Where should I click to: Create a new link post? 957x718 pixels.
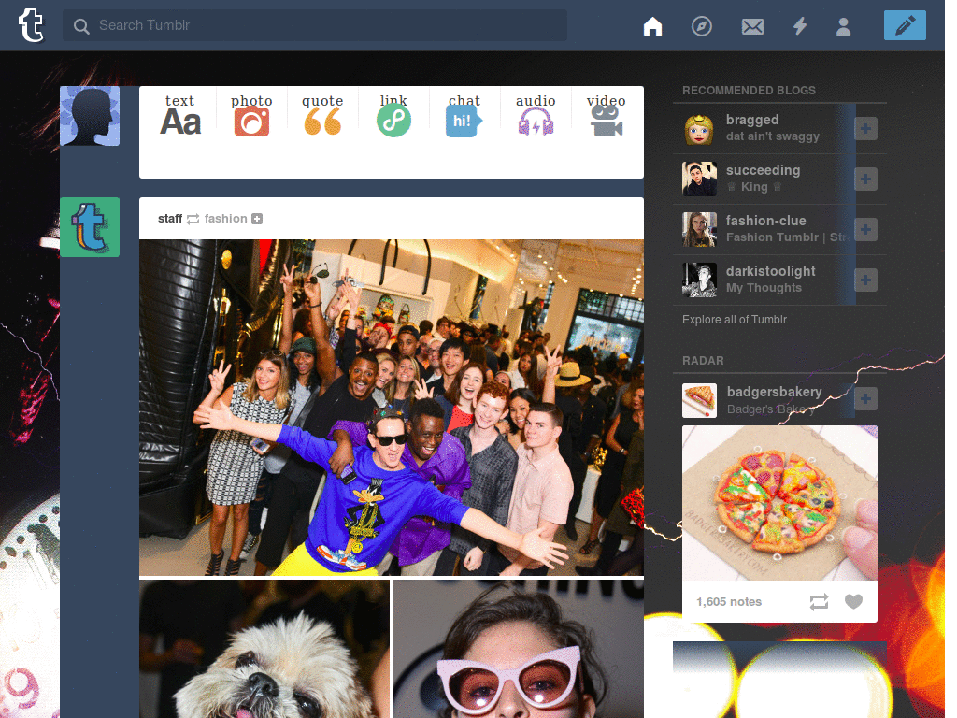click(x=393, y=115)
